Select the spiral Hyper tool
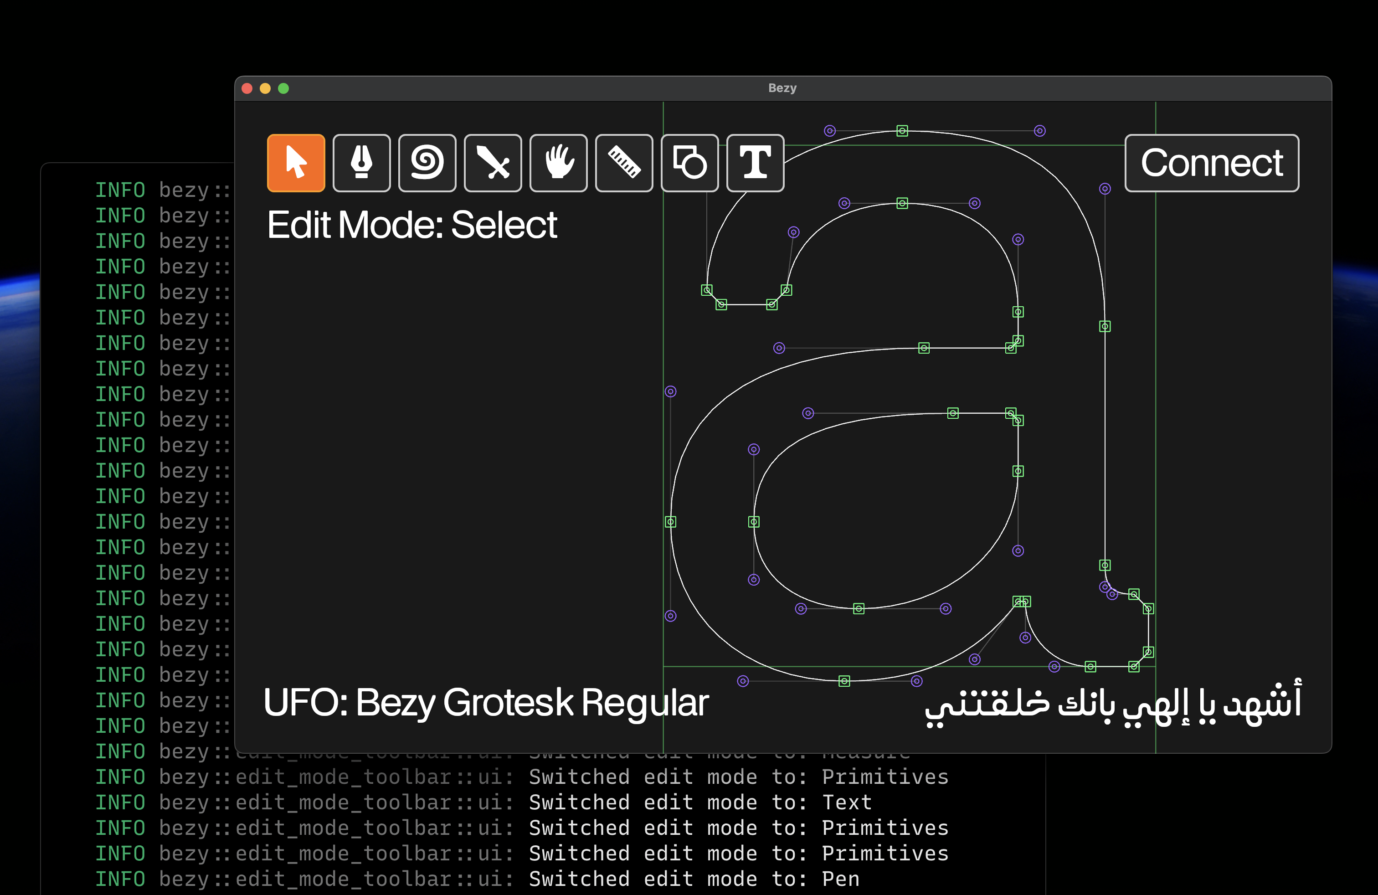 [x=427, y=163]
